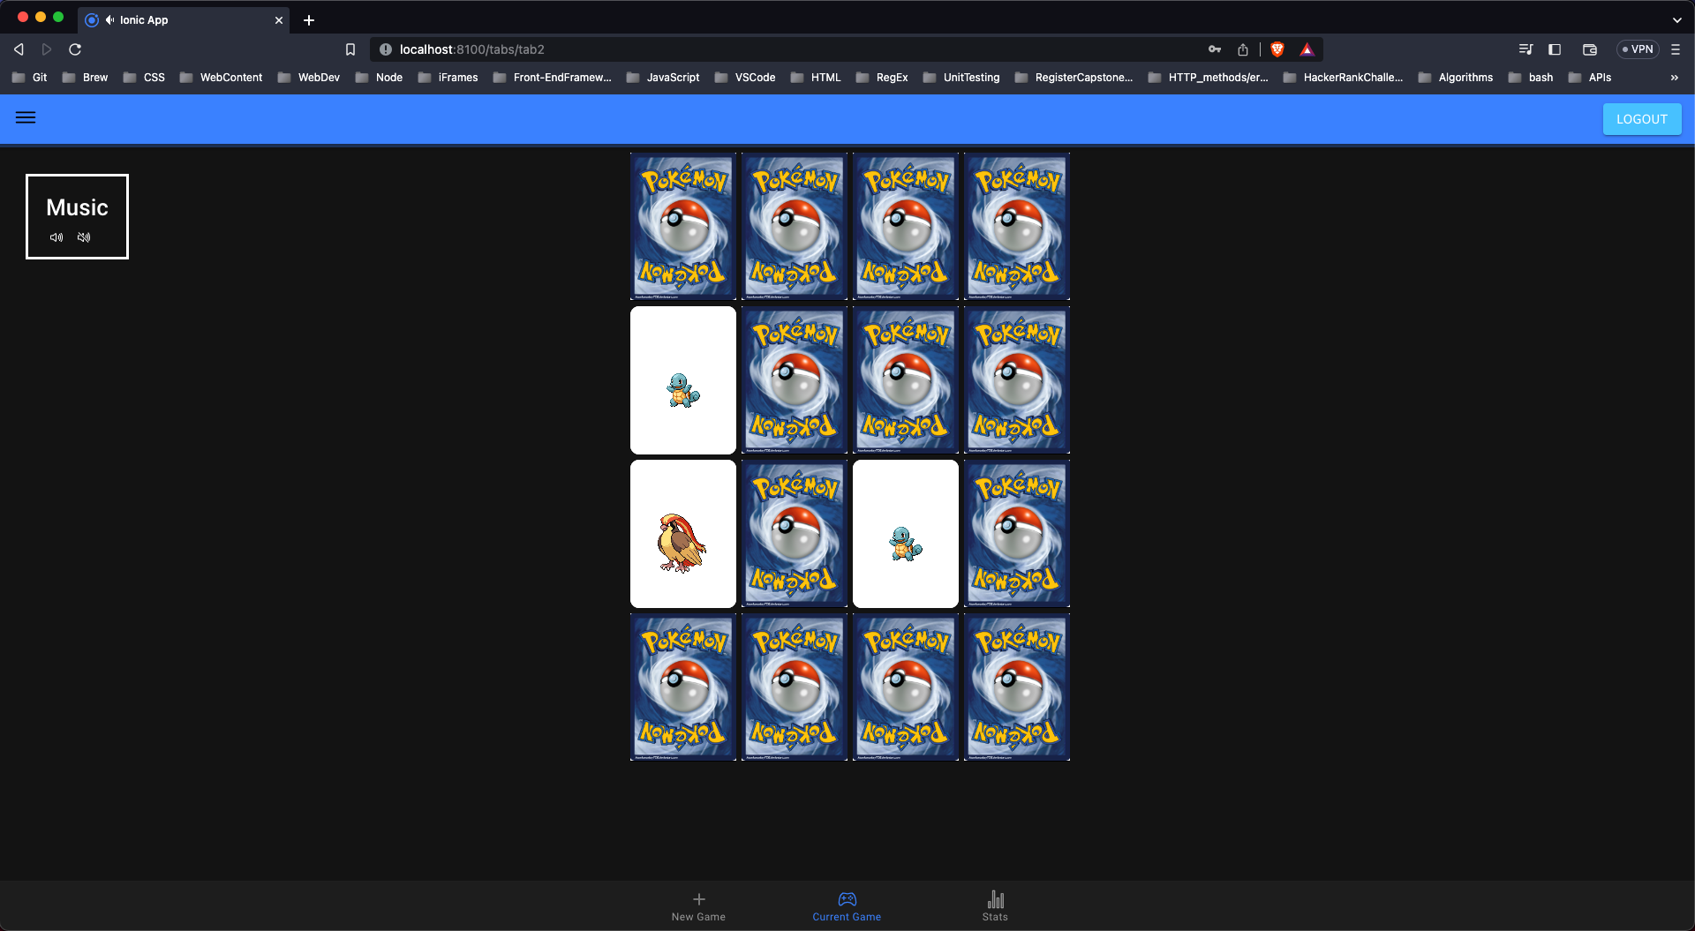This screenshot has height=931, width=1695.
Task: Open saved passwords key icon
Action: (x=1215, y=49)
